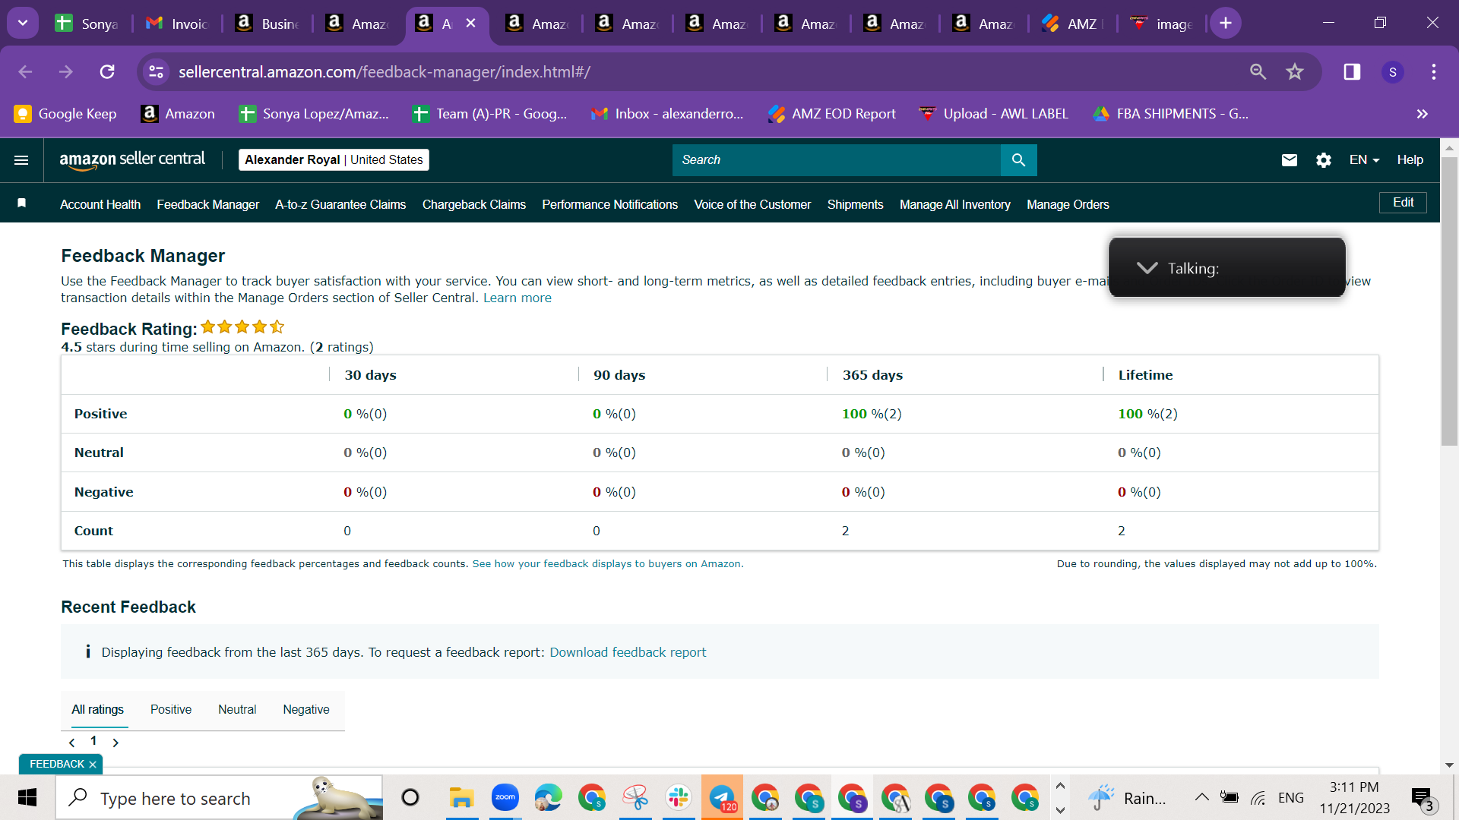Open the Chrome profile avatar S
The height and width of the screenshot is (820, 1459).
[1393, 71]
